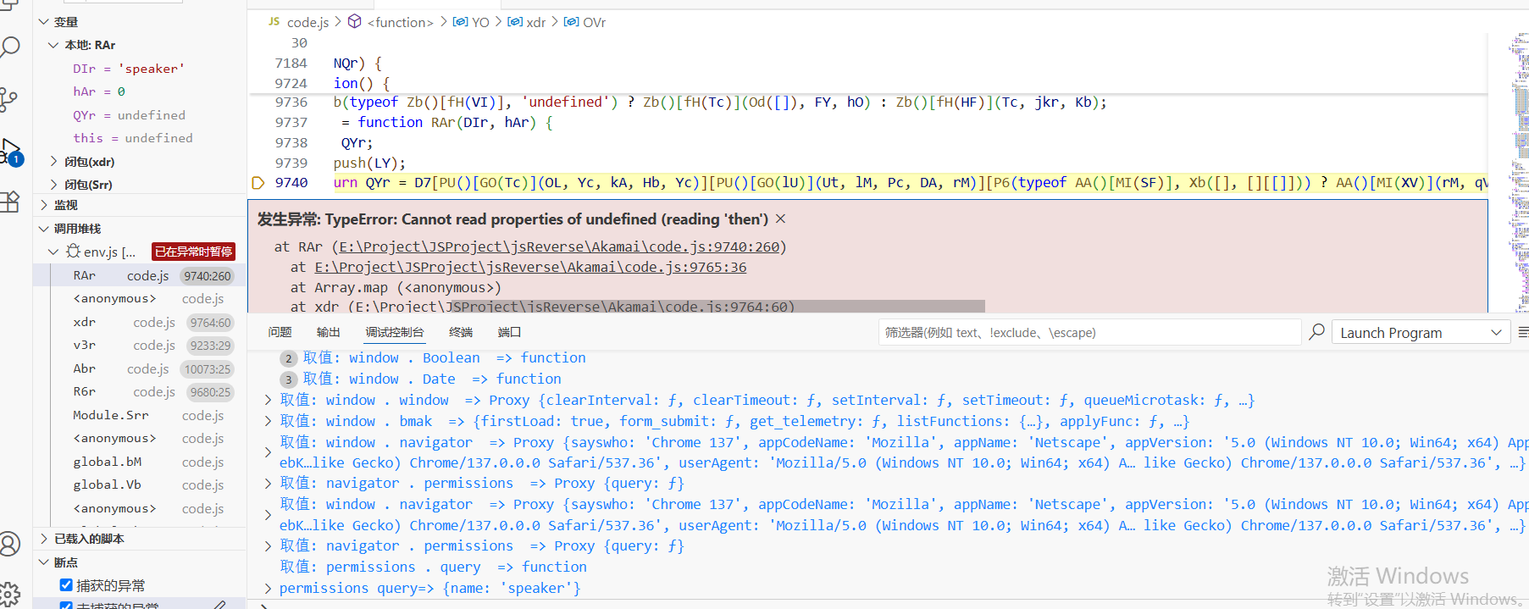This screenshot has width=1529, height=609.
Task: Expand the 监视 section
Action: click(x=44, y=205)
